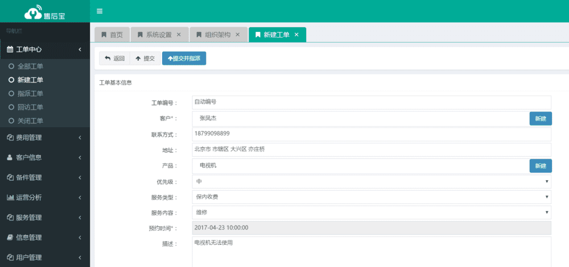Expand the 客户信息 menu chevron

click(80, 157)
